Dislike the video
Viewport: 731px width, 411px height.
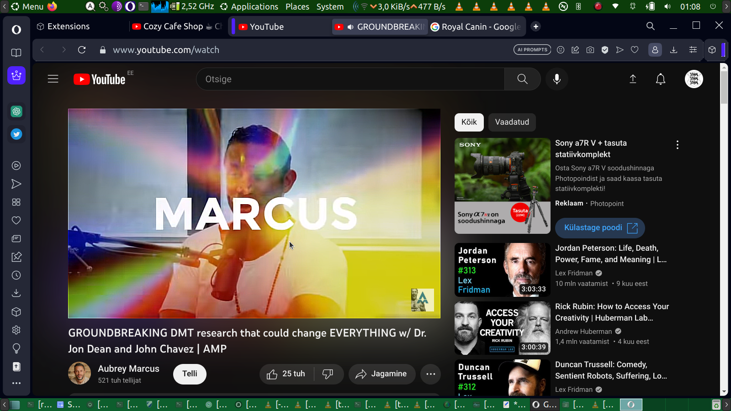pos(328,374)
